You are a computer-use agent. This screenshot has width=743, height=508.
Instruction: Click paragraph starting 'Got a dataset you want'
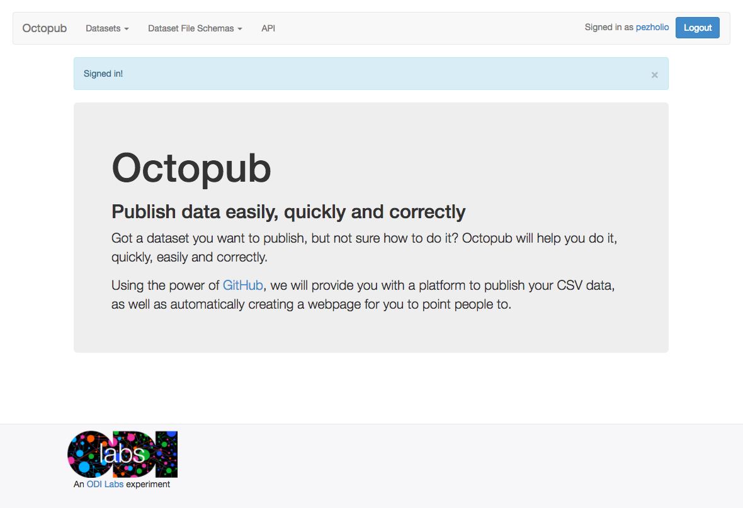(x=364, y=247)
